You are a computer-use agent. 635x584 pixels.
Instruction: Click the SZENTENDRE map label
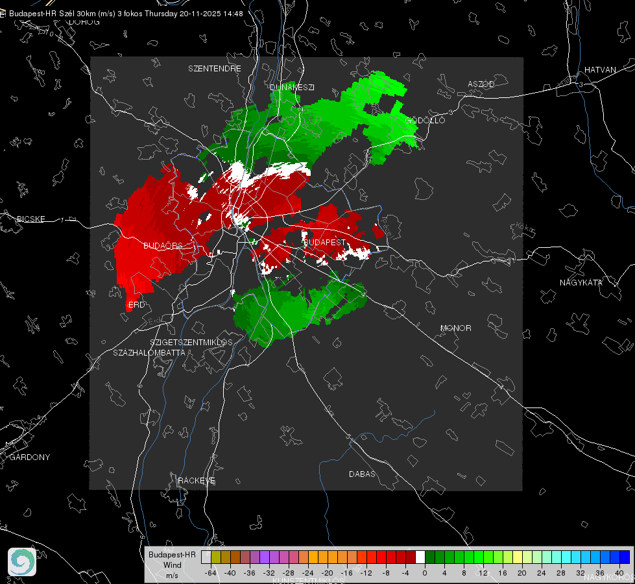click(214, 69)
